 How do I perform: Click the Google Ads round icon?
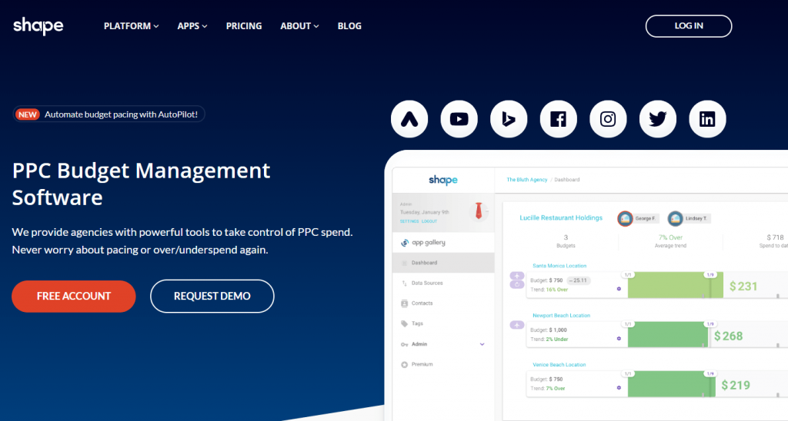(x=409, y=119)
